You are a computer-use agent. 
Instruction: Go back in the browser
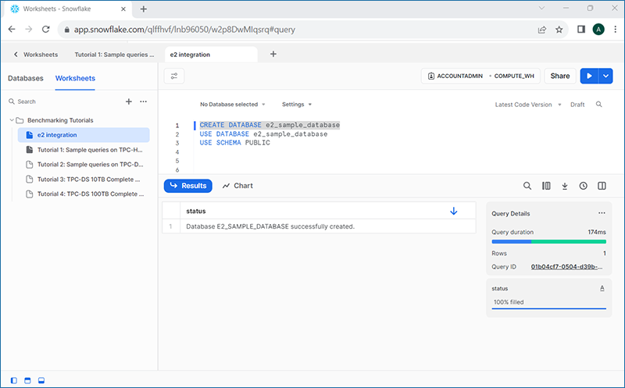click(12, 29)
